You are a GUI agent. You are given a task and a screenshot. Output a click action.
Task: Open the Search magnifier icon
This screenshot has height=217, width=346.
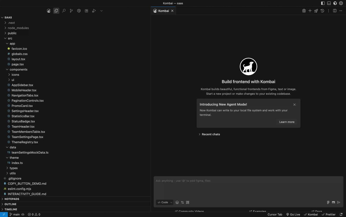click(x=64, y=11)
